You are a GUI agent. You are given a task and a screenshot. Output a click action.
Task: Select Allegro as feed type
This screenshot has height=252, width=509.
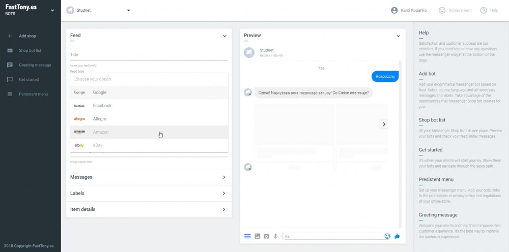tap(149, 119)
